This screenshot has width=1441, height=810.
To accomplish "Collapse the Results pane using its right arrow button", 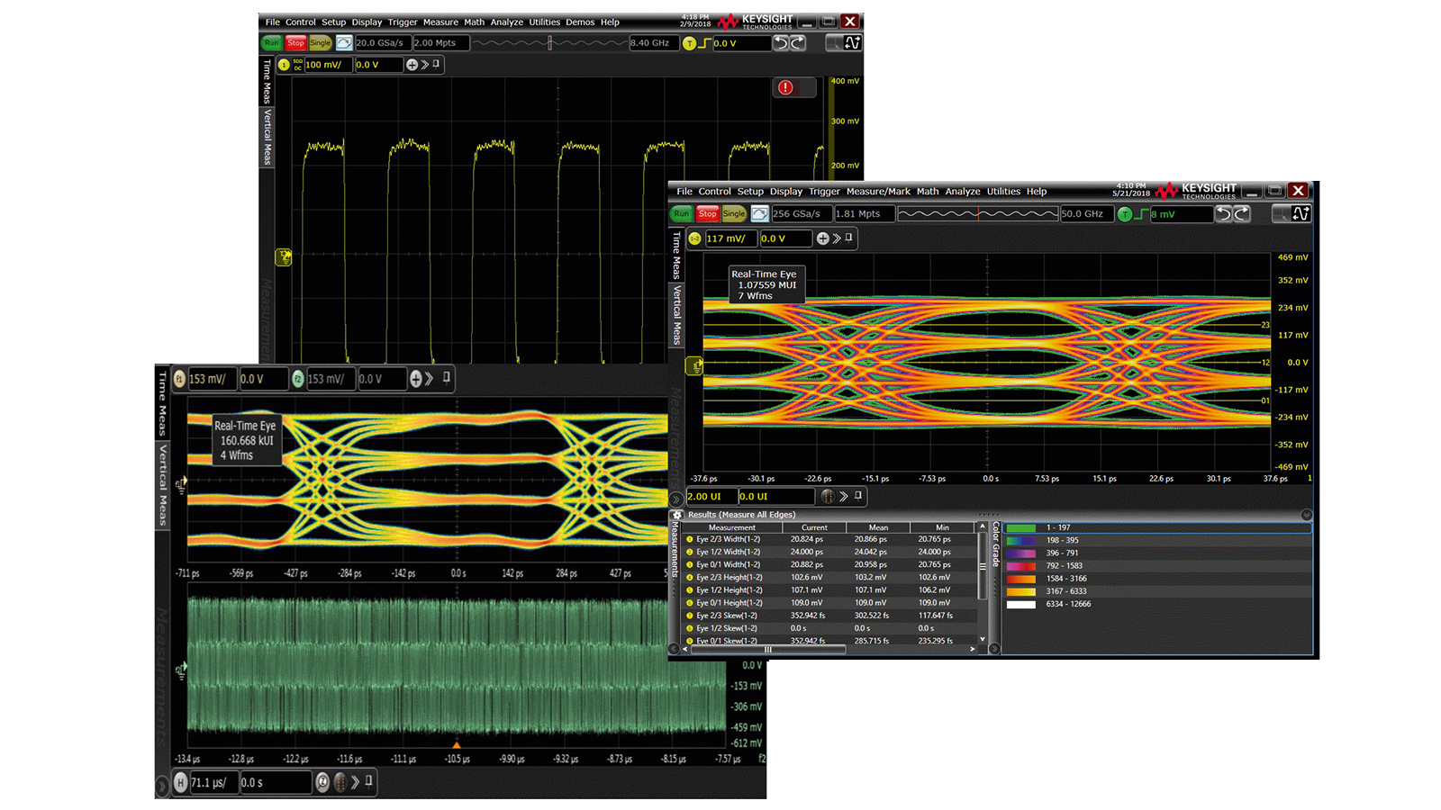I will 994,648.
